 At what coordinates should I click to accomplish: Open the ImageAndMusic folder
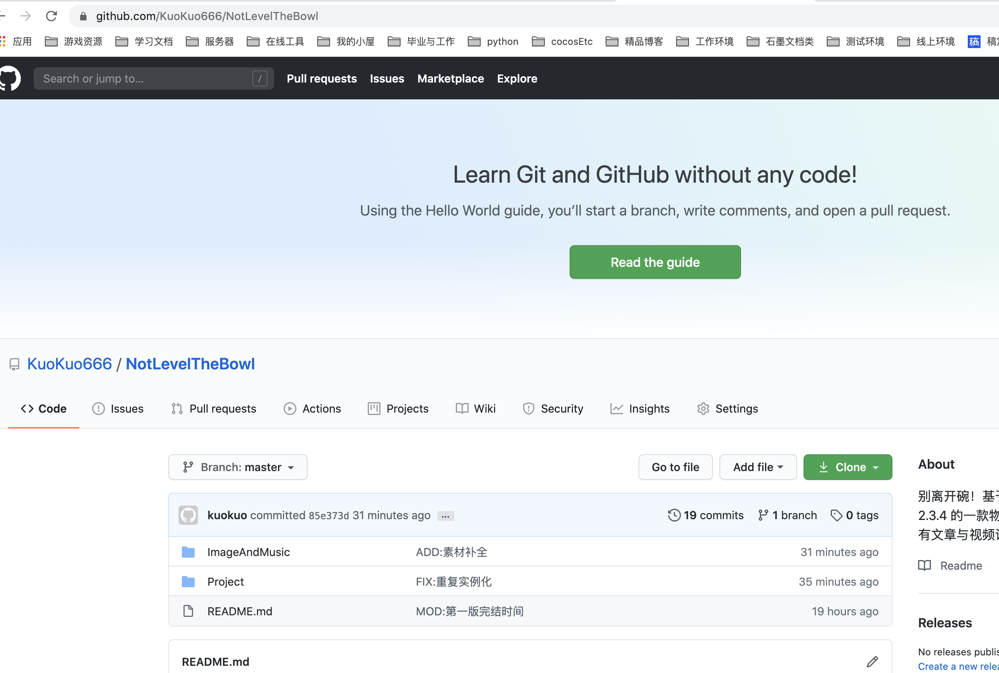[x=248, y=552]
